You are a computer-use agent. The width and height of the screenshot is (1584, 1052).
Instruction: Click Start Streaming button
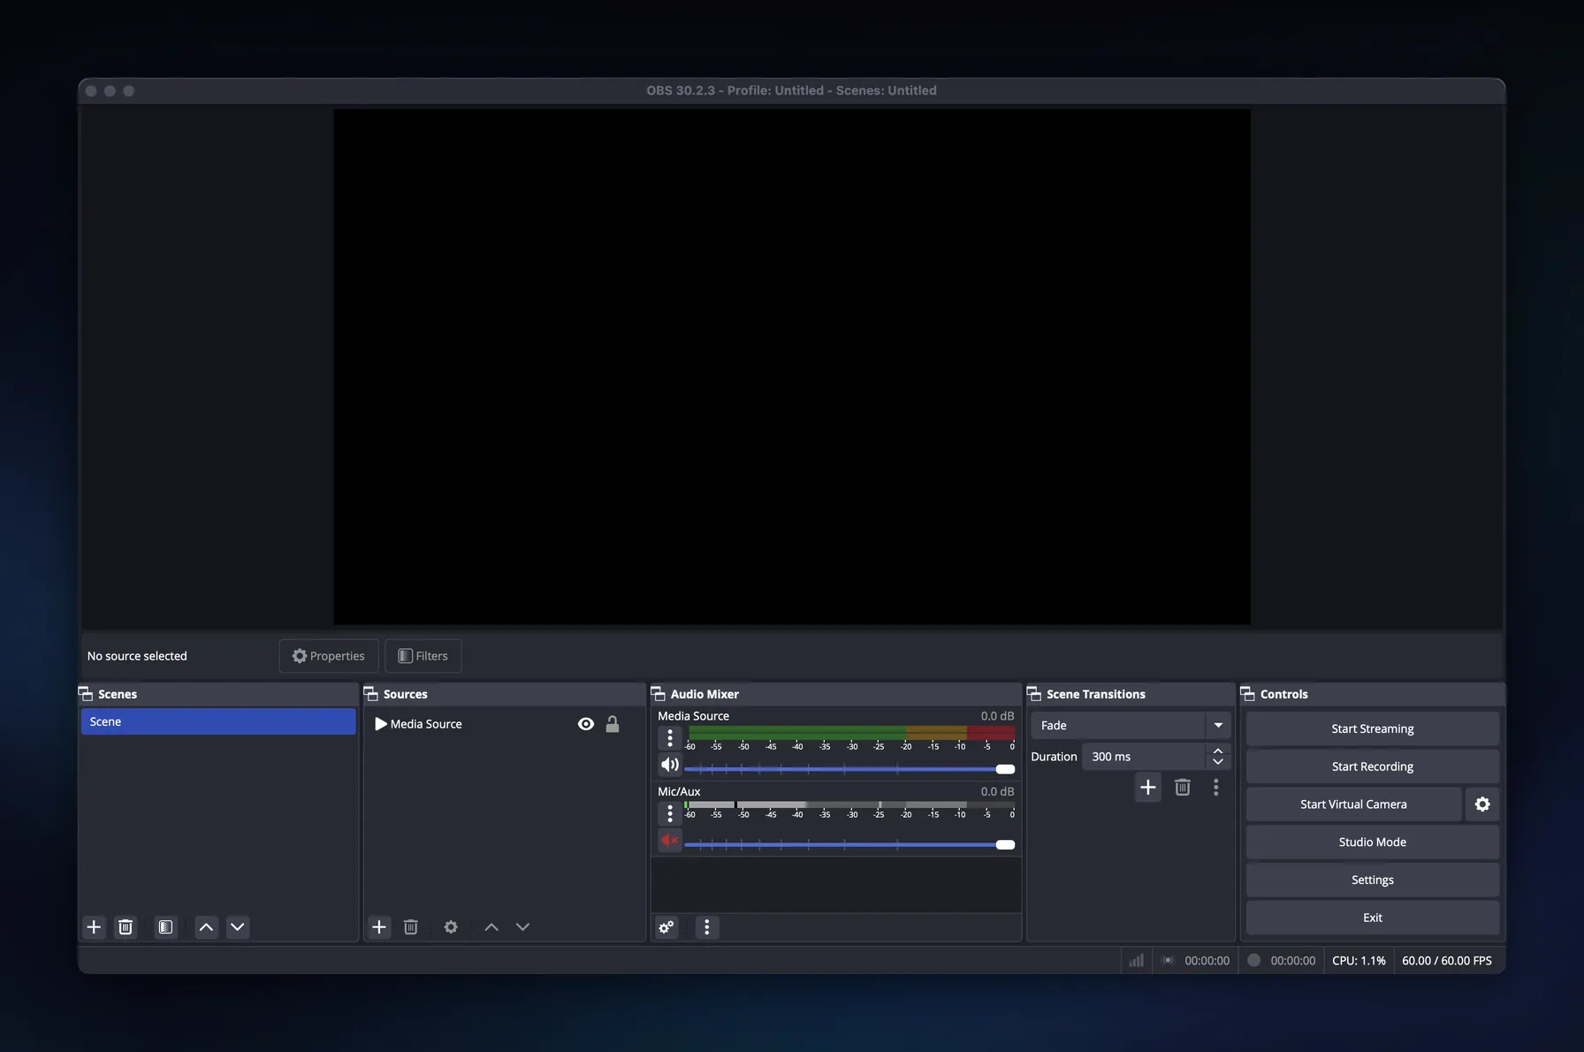1372,728
